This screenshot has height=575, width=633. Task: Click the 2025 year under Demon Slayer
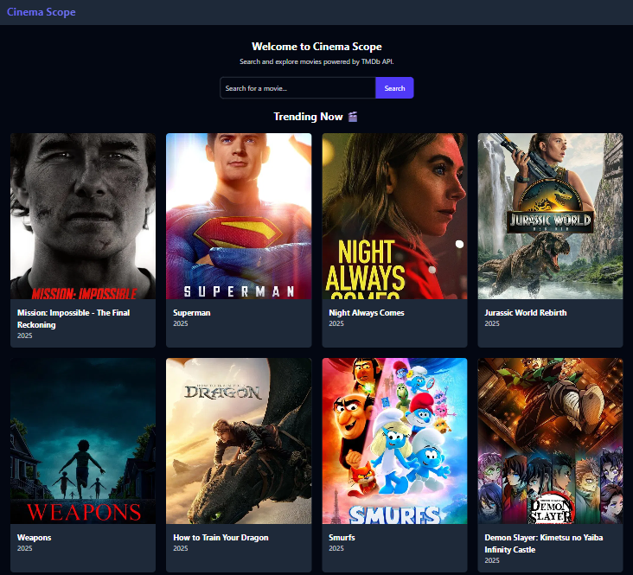point(492,560)
